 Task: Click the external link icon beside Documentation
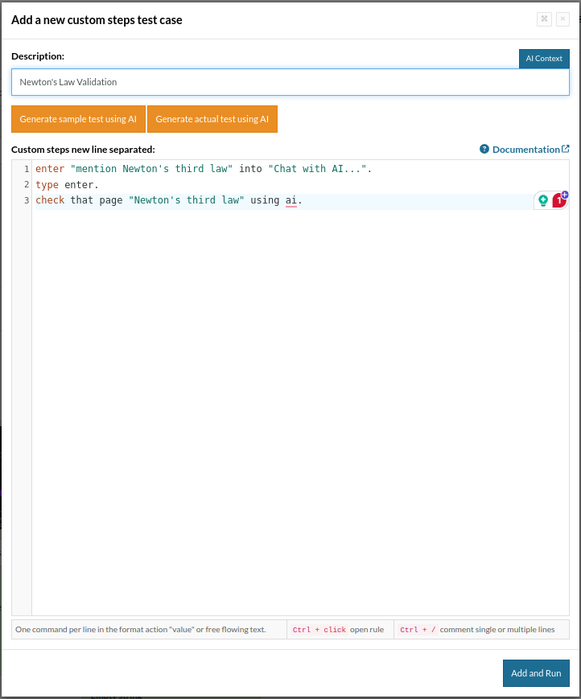coord(566,149)
